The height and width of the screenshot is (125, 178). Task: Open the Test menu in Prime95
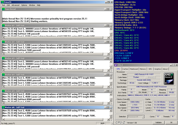pyautogui.click(x=4, y=5)
